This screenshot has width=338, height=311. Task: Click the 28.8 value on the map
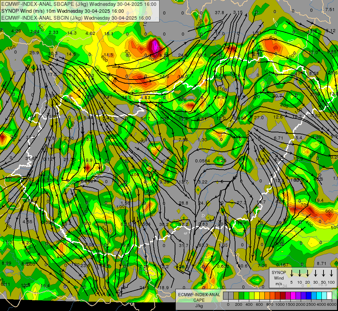(x=183, y=203)
